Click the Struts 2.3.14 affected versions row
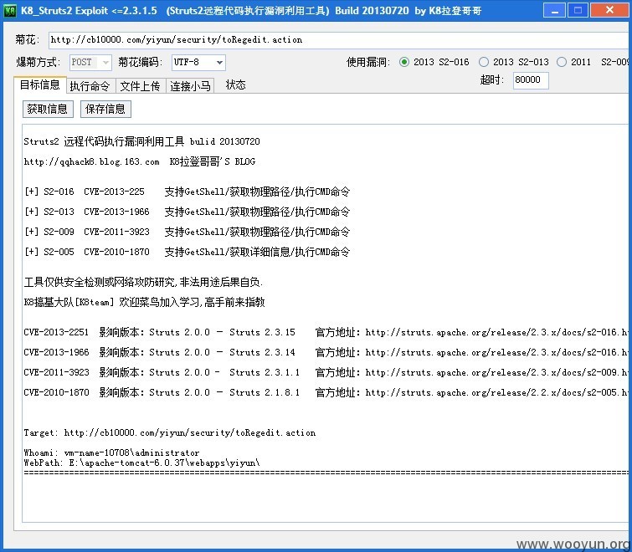 pyautogui.click(x=326, y=353)
